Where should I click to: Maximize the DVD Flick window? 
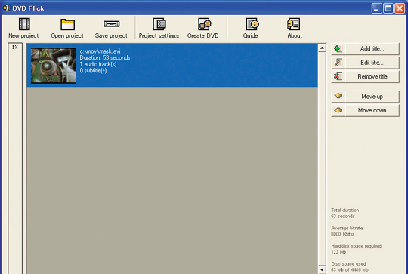click(388, 8)
